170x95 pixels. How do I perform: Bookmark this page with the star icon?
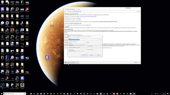[138, 11]
